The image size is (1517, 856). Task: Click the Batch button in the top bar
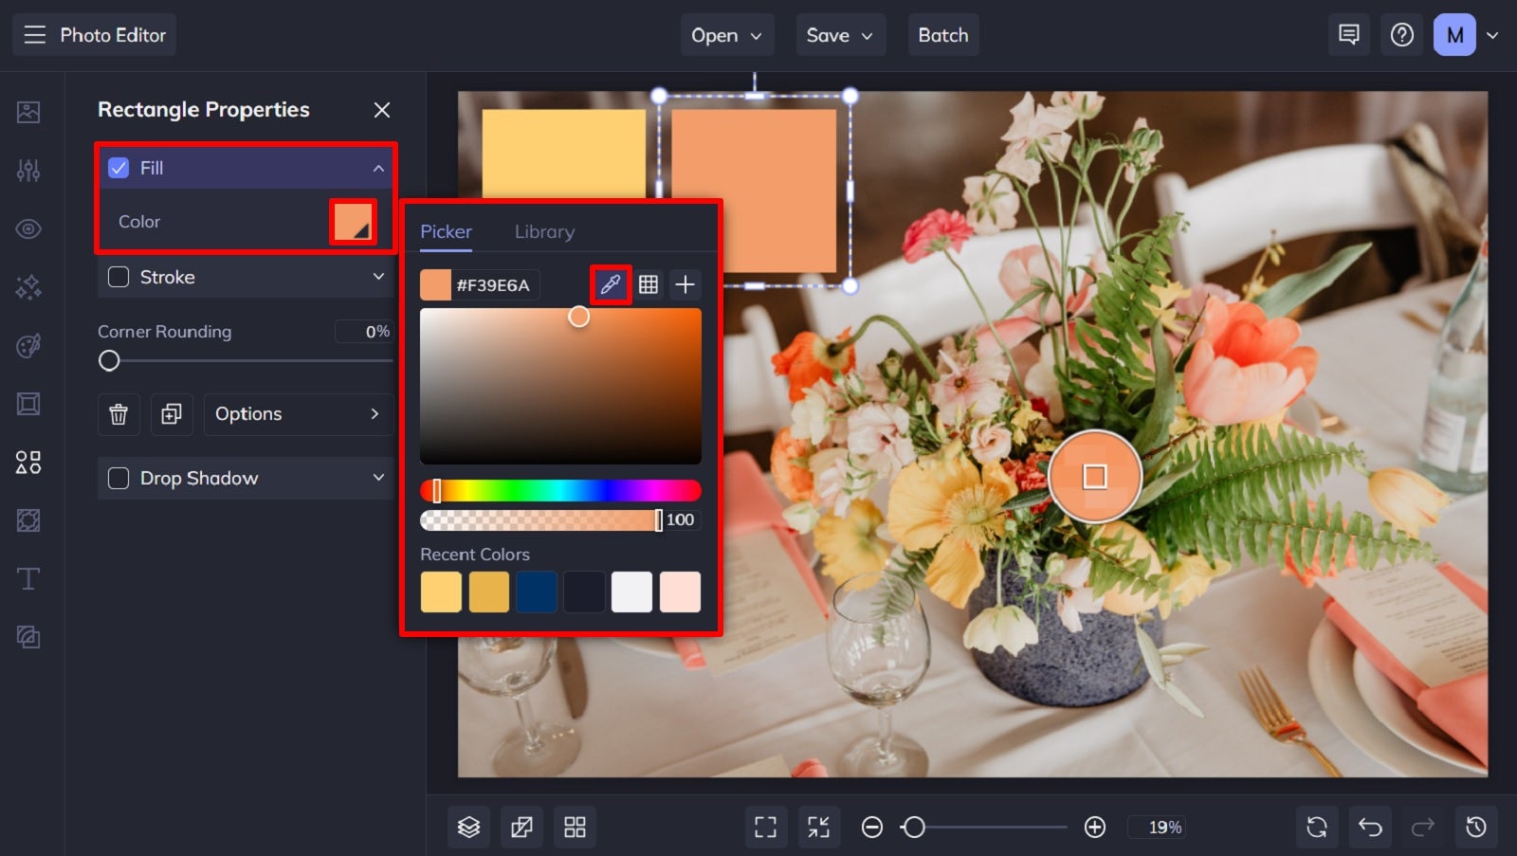(942, 35)
